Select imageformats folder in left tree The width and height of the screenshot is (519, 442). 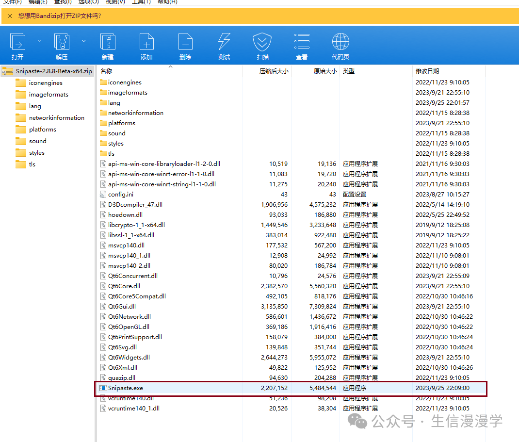coord(49,94)
